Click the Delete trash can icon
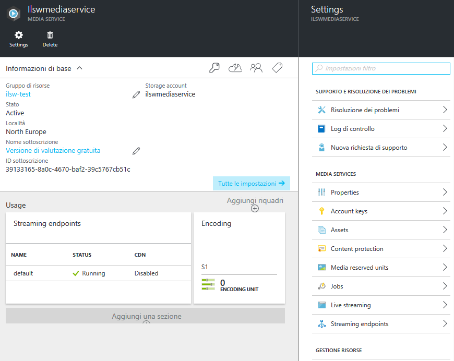 pyautogui.click(x=50, y=35)
